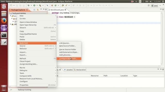Select Open in New Window

37,22
